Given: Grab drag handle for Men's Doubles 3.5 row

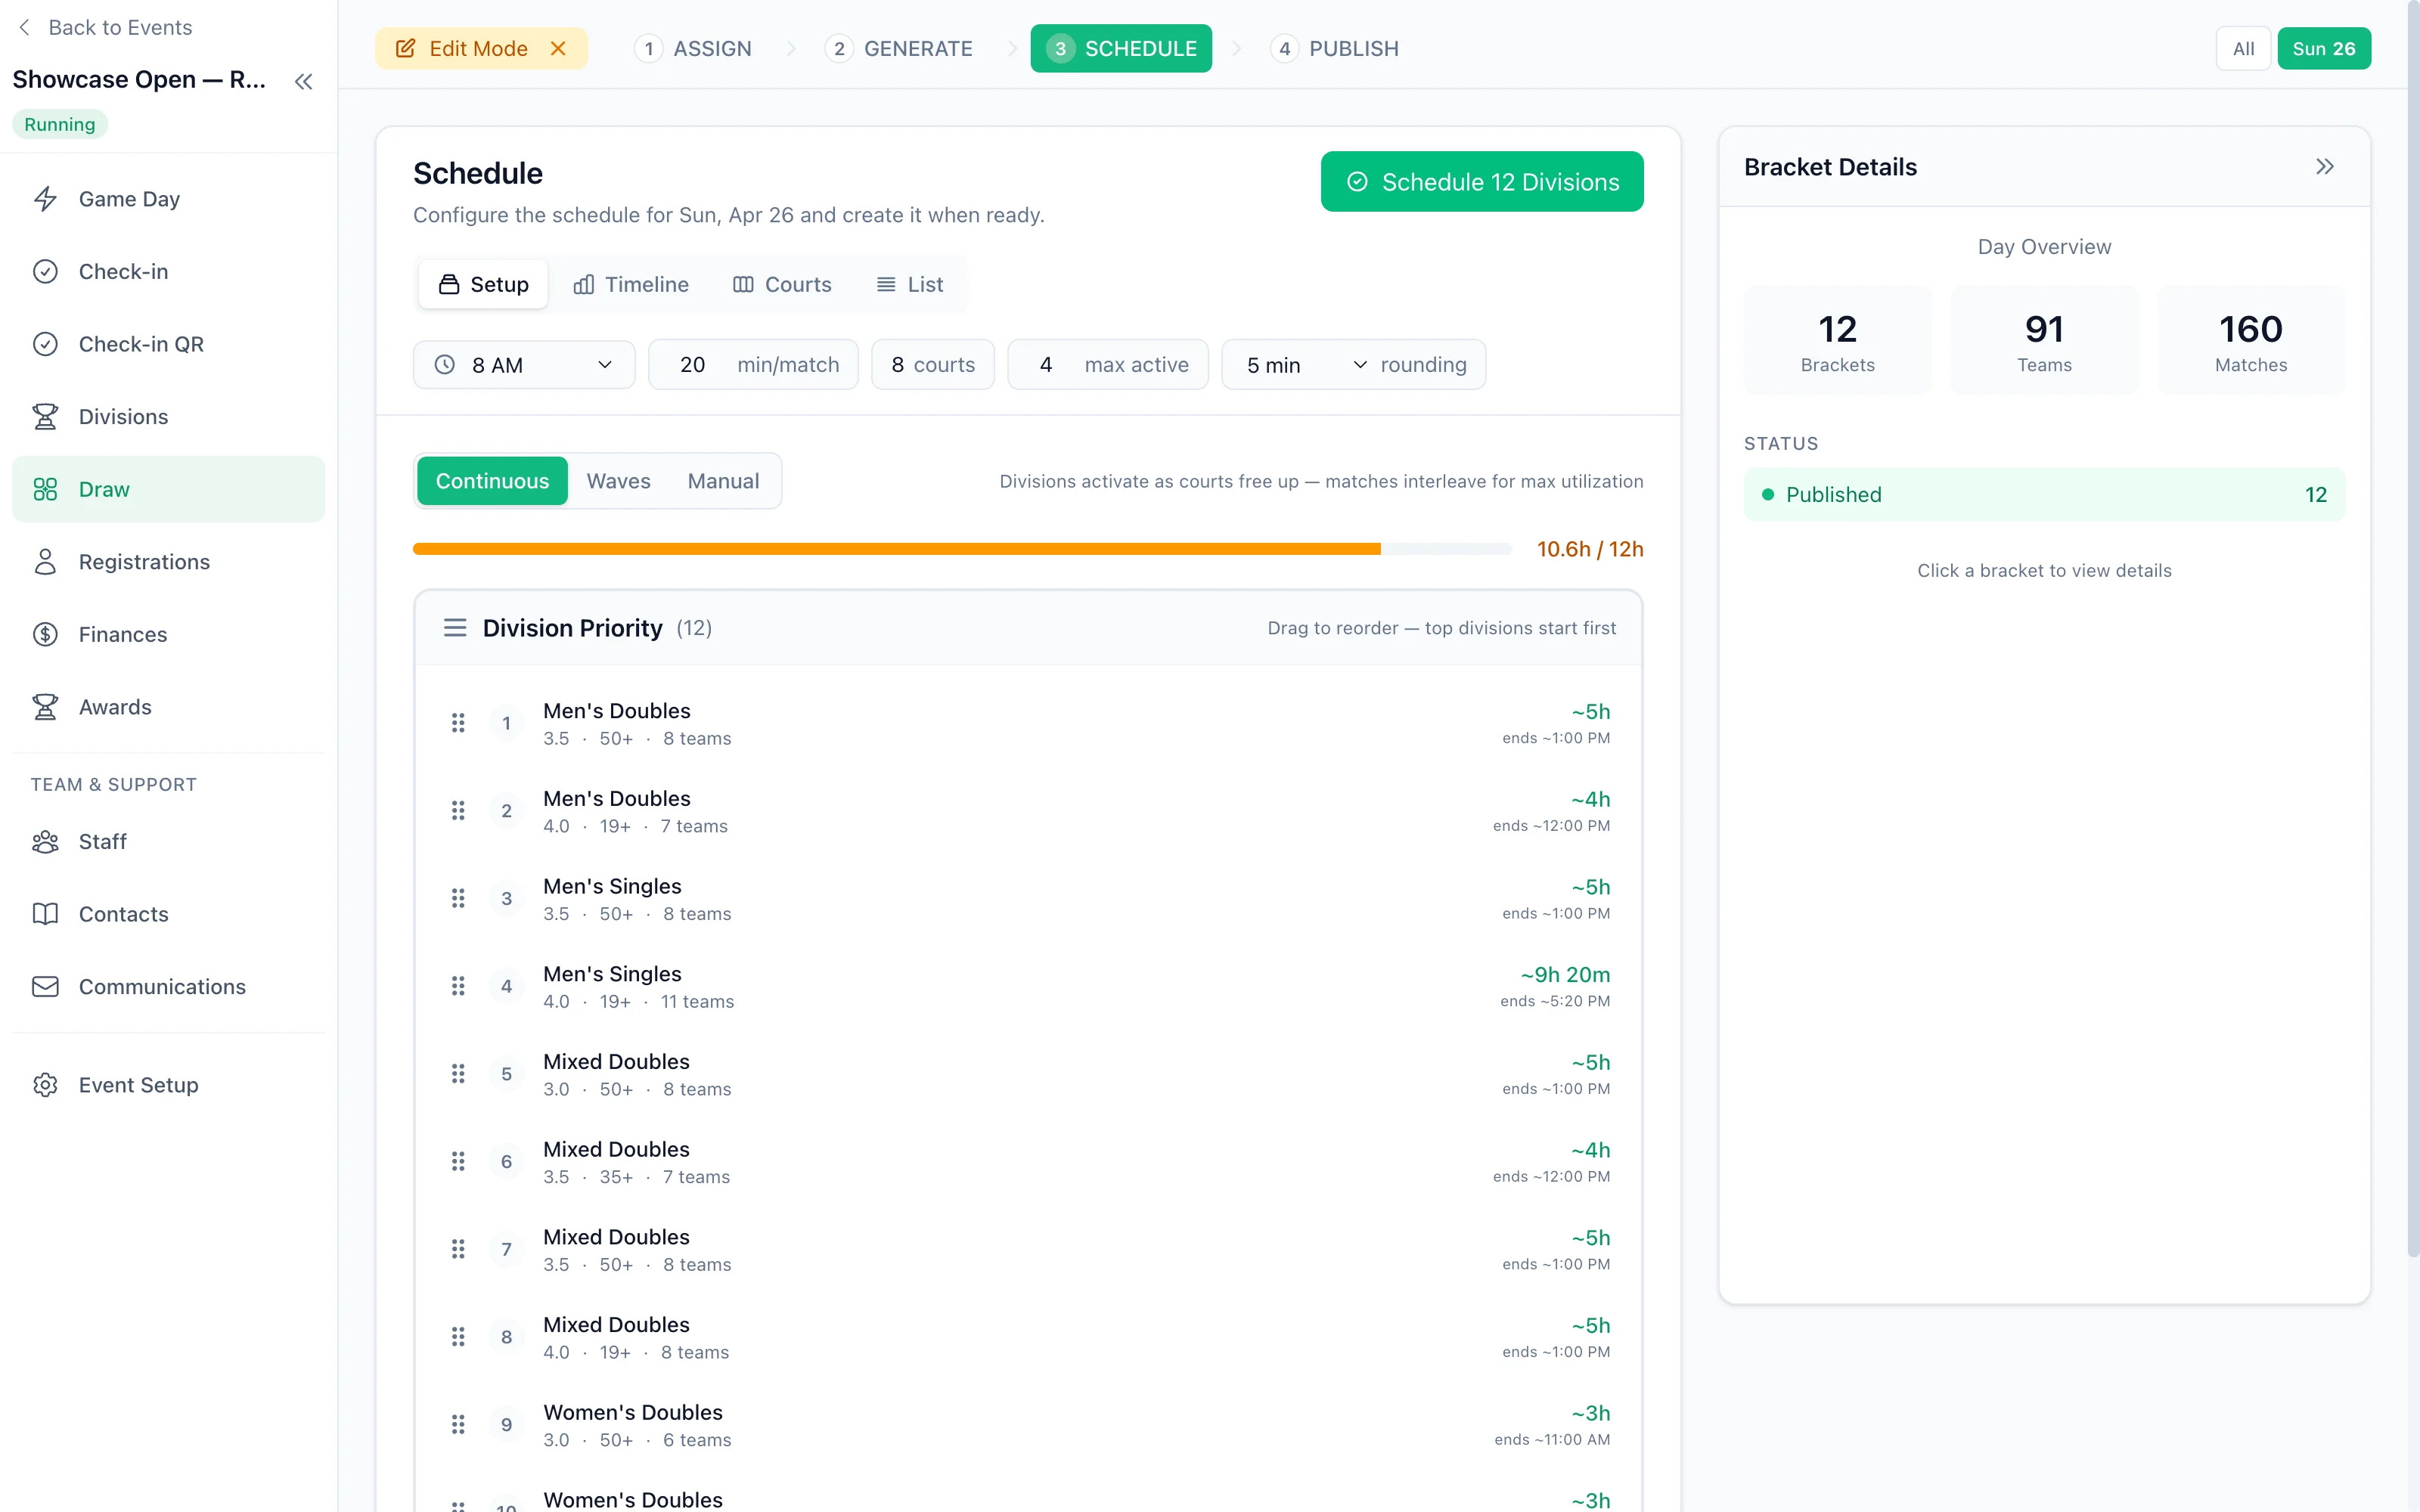Looking at the screenshot, I should [x=458, y=723].
